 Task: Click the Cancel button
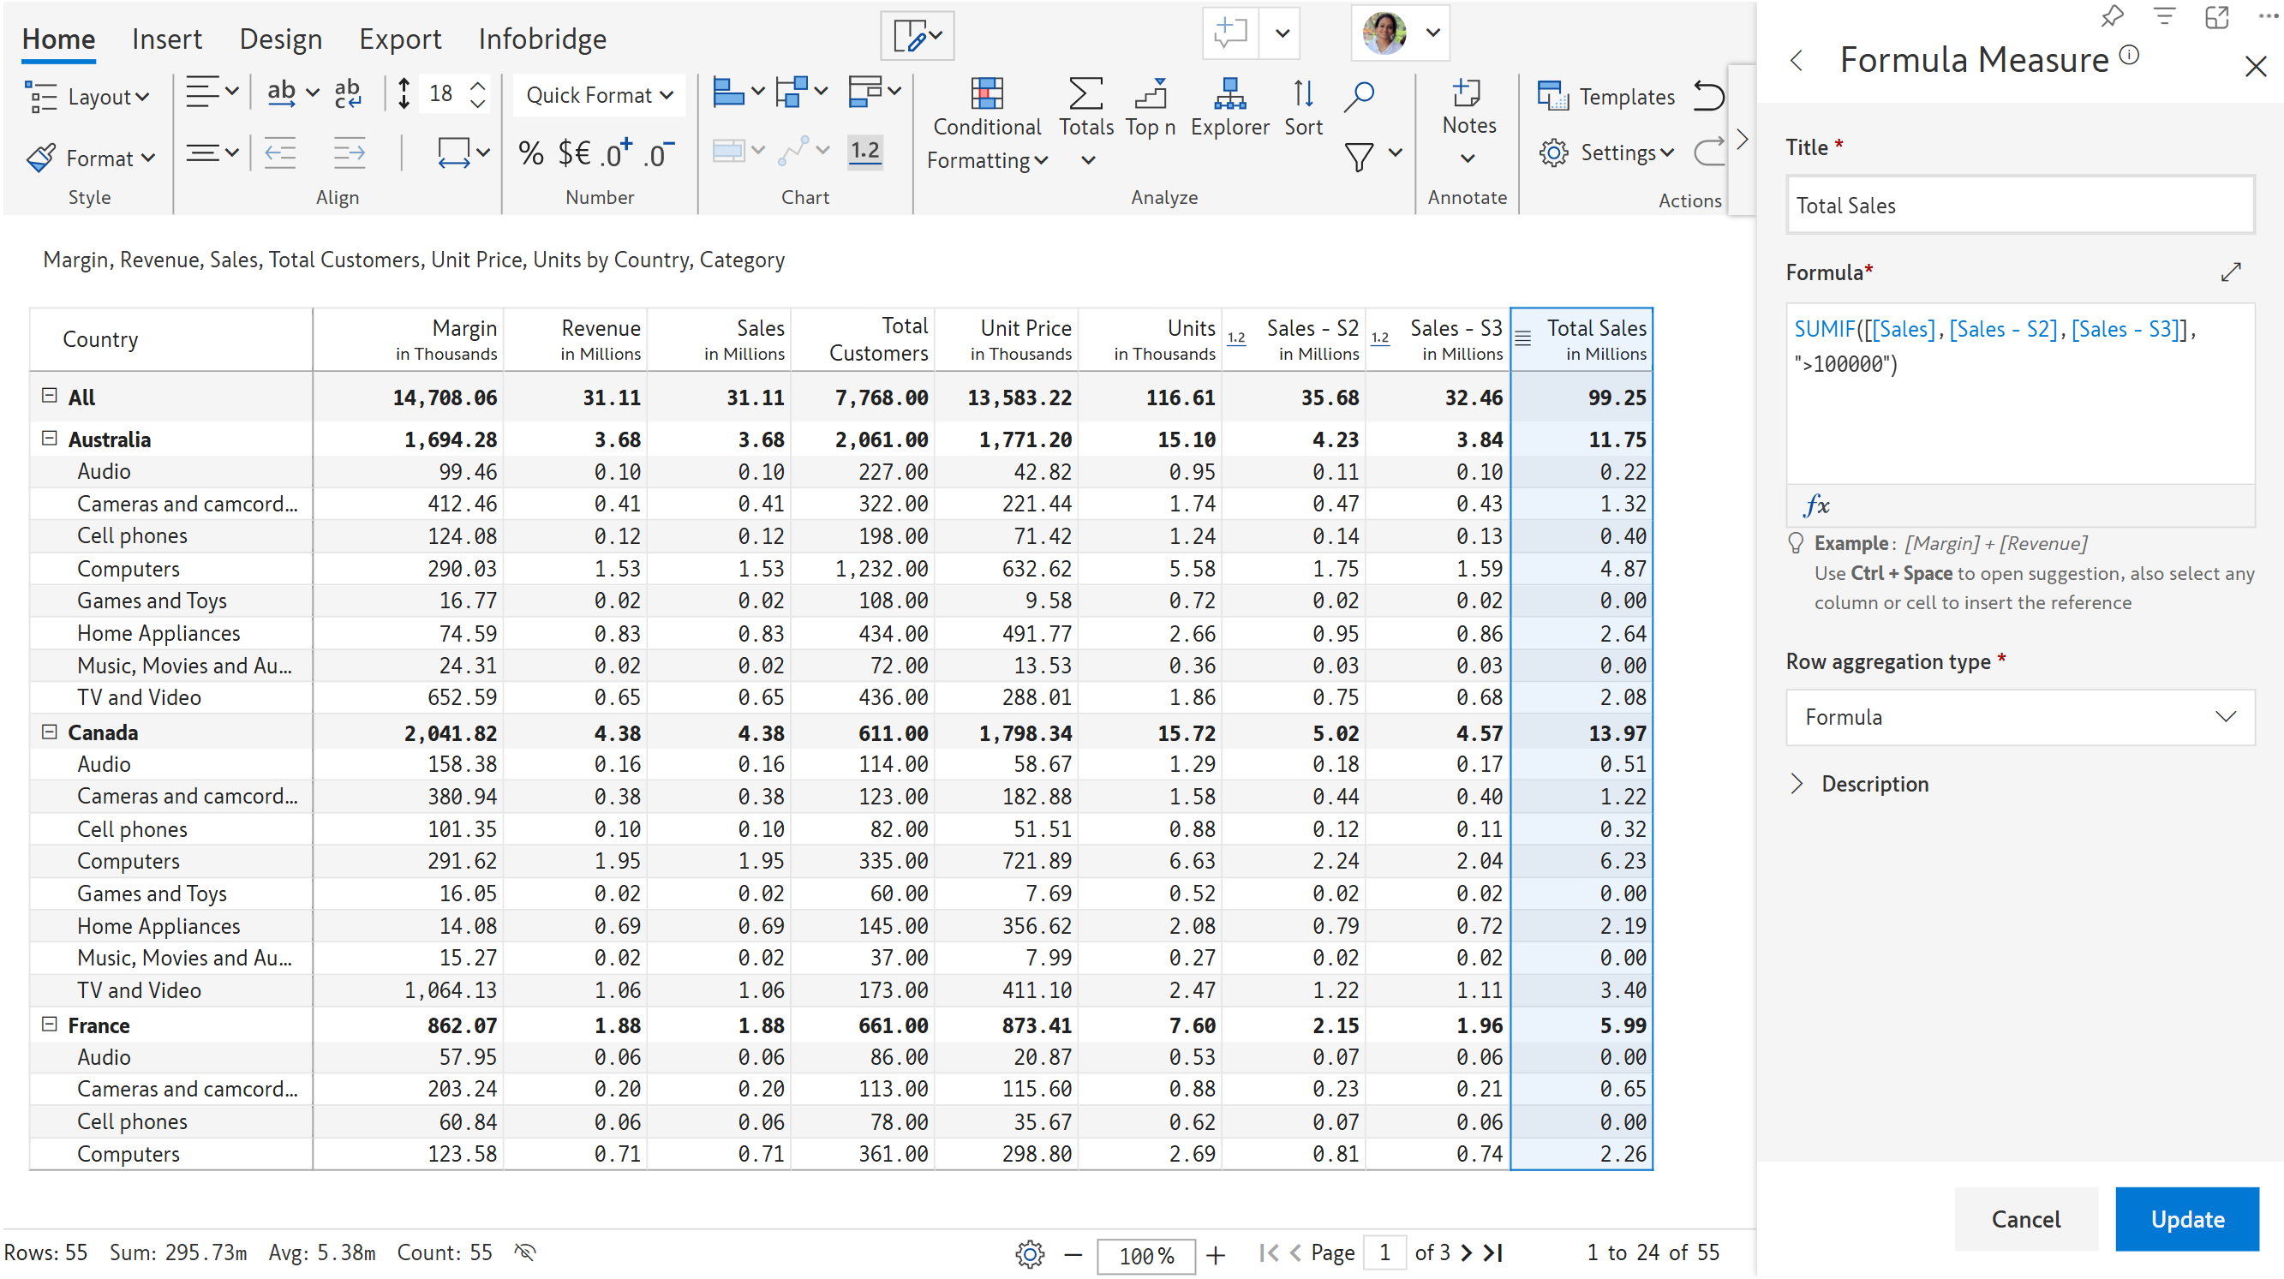tap(2025, 1219)
